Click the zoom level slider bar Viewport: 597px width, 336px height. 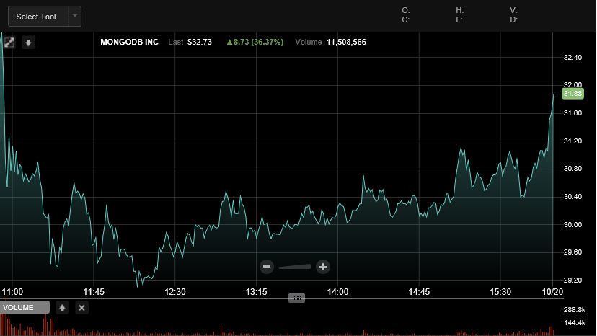click(295, 267)
